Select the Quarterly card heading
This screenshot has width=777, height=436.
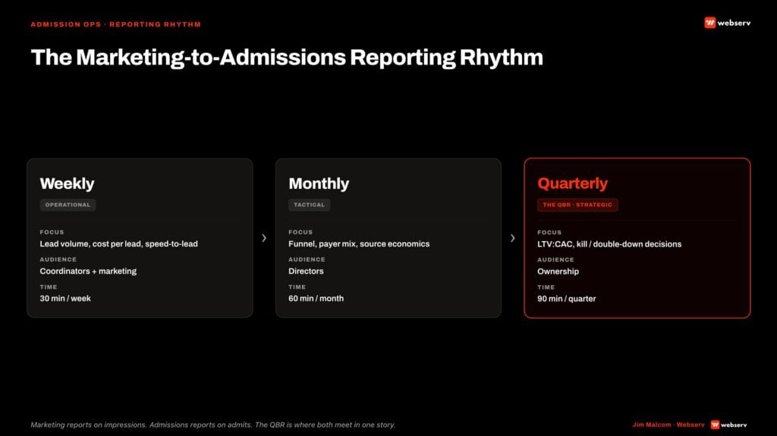pyautogui.click(x=572, y=183)
